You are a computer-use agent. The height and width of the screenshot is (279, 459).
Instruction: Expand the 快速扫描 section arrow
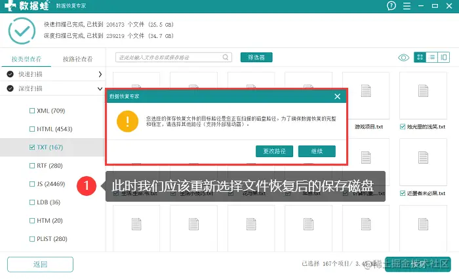click(100, 74)
